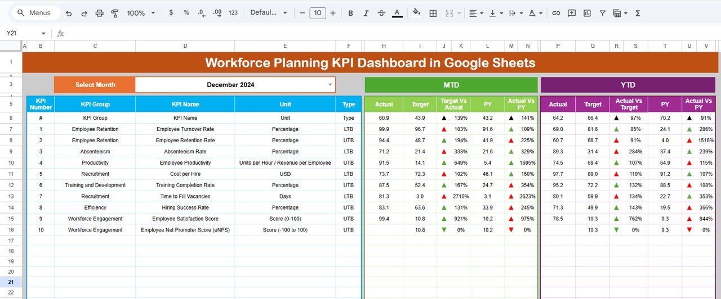
Task: Click the Score (0-100) unit cell
Action: coord(285,219)
